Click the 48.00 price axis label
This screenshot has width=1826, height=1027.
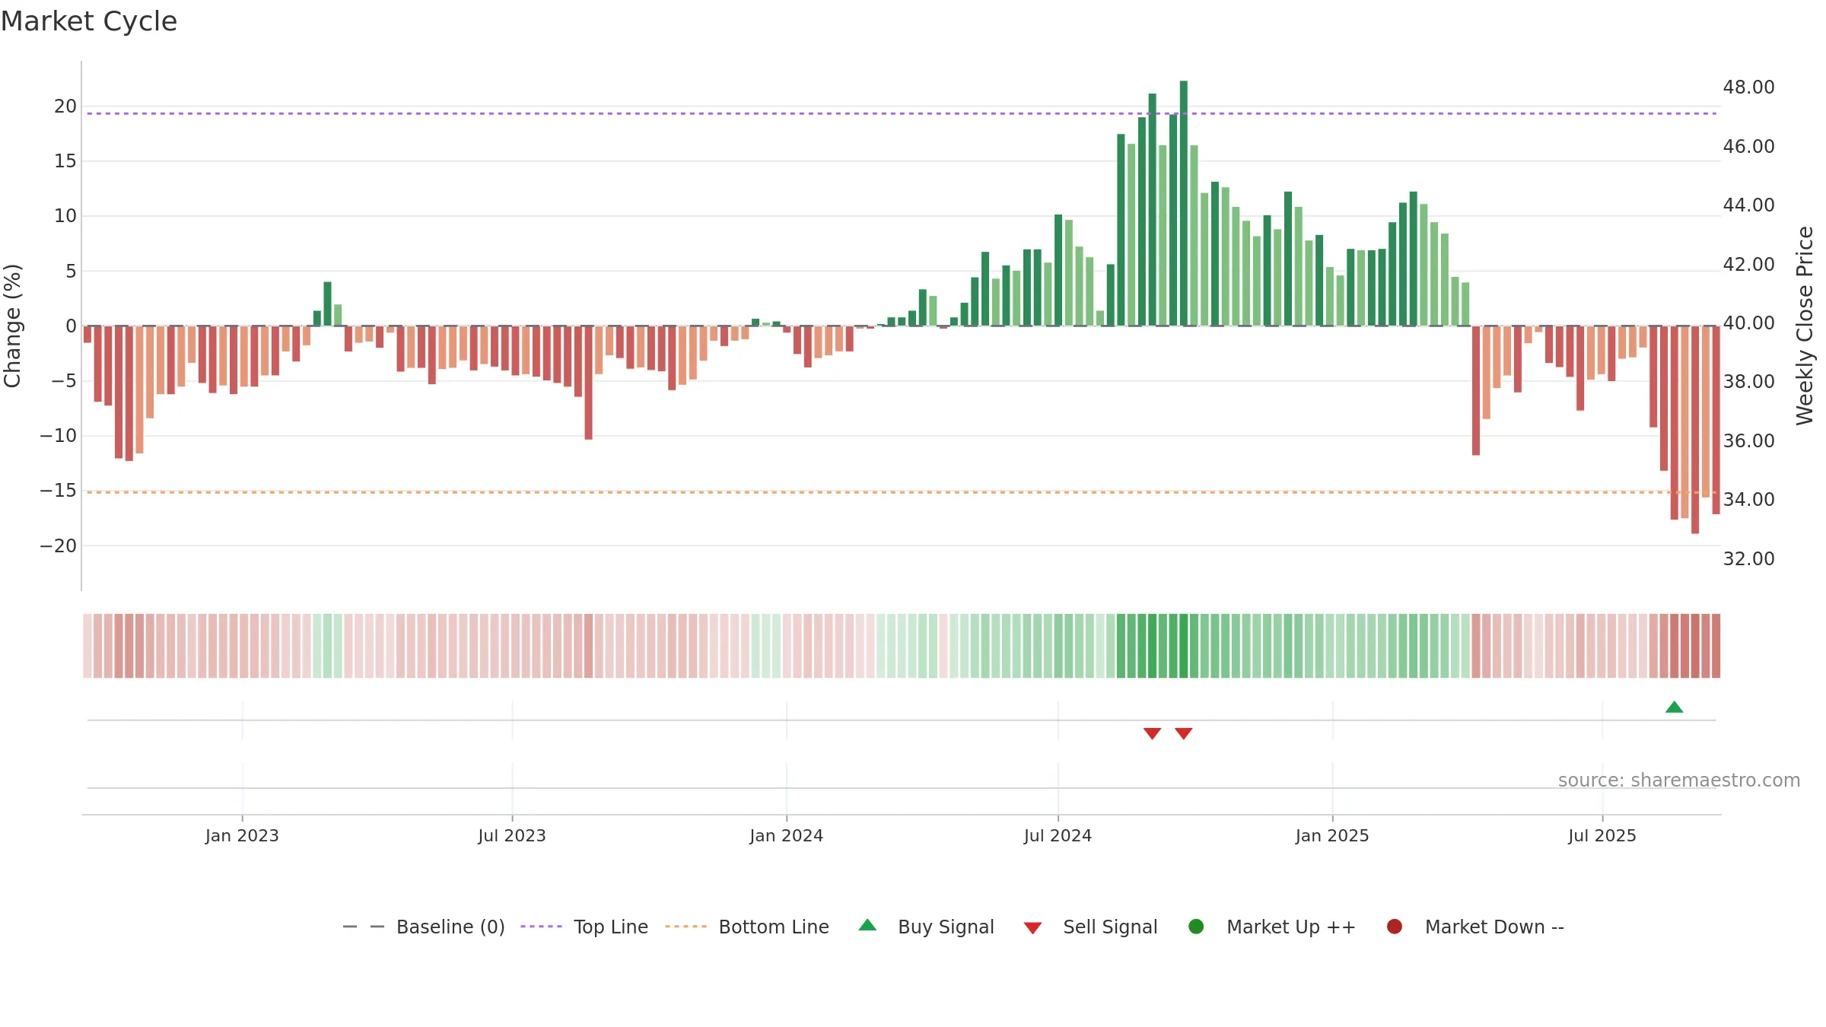(1748, 87)
